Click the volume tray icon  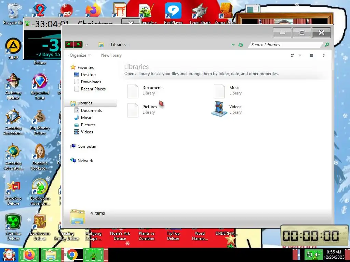click(x=318, y=254)
